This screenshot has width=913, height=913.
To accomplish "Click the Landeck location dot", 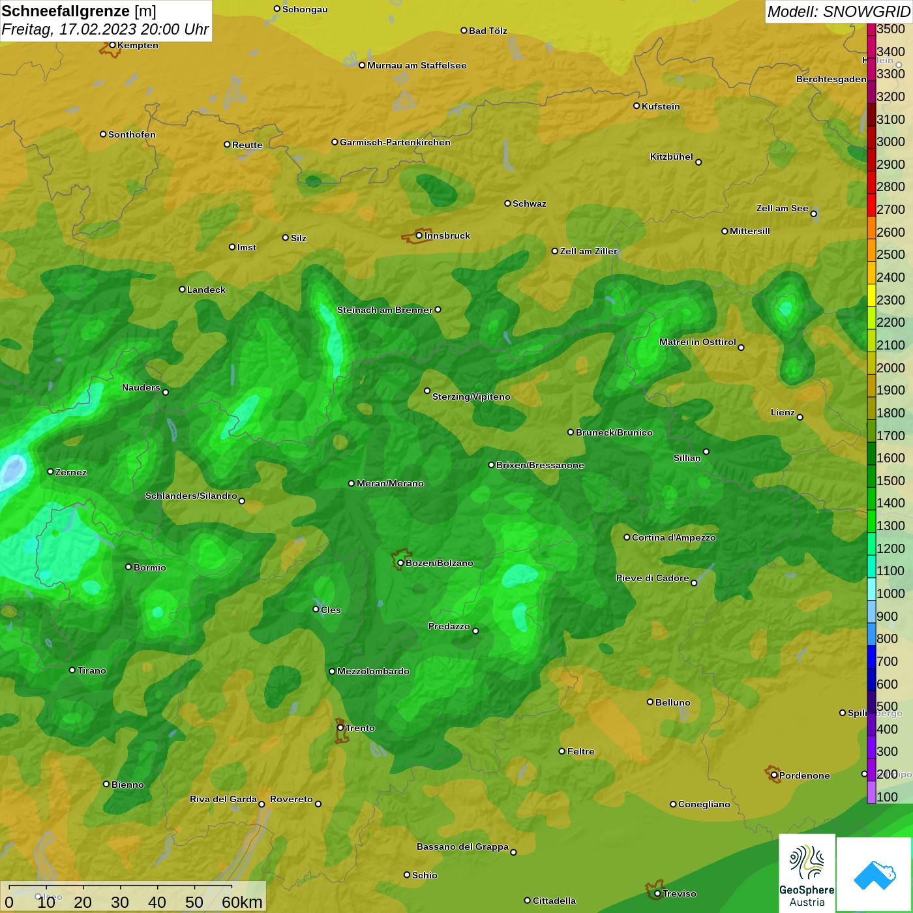I will pyautogui.click(x=182, y=289).
